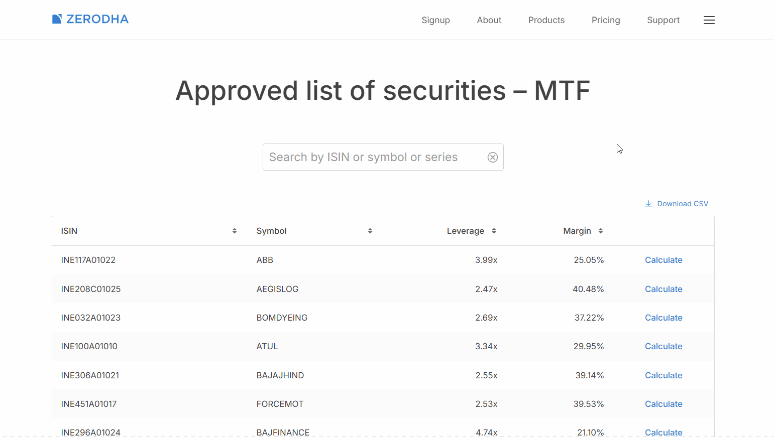Select the ISIN cell INE032A01023
The image size is (774, 437).
[91, 318]
